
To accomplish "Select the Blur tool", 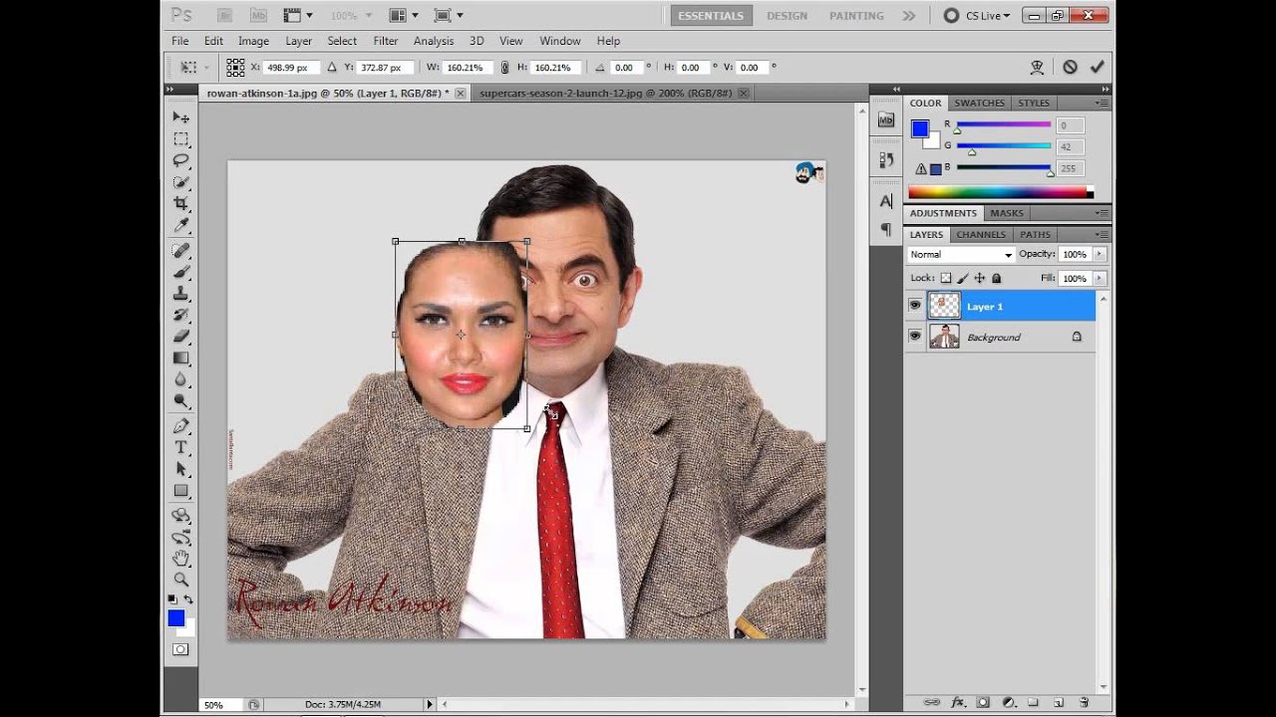I will pos(180,379).
